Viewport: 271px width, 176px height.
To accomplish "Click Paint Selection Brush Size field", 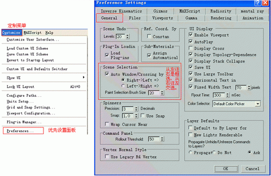I will [154, 93].
